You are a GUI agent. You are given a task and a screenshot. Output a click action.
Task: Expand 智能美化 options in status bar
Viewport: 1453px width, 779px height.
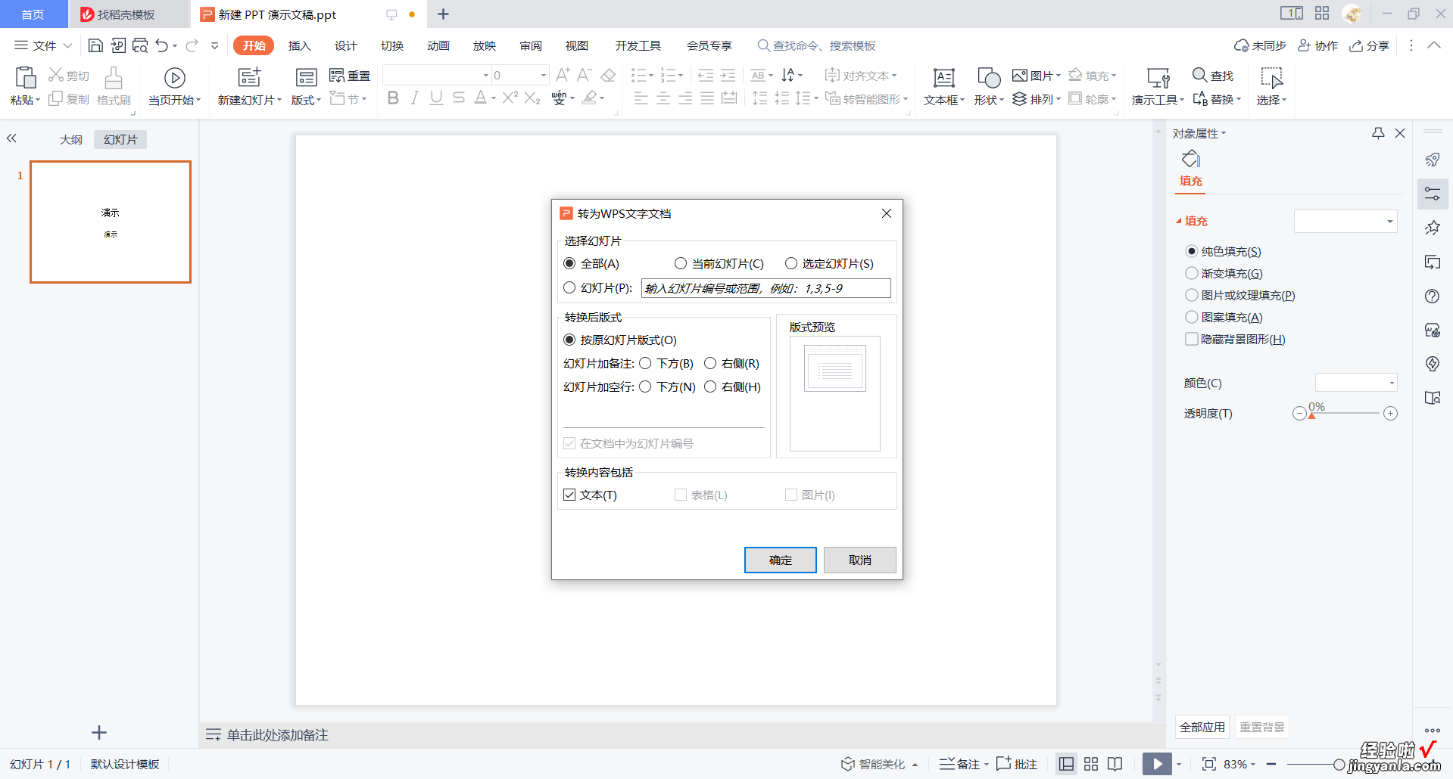(915, 765)
